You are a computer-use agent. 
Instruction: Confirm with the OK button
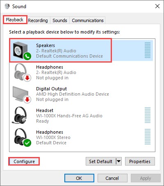tap(79, 178)
